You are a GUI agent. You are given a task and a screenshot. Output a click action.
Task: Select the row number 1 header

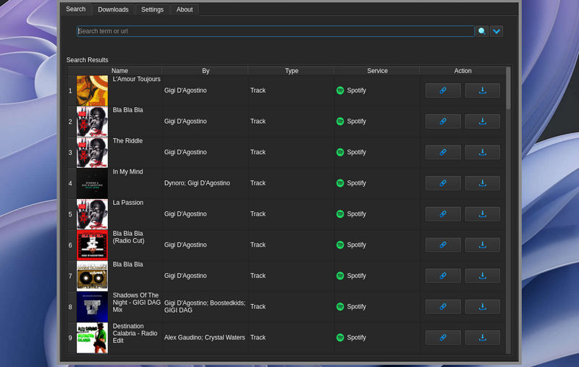click(70, 90)
